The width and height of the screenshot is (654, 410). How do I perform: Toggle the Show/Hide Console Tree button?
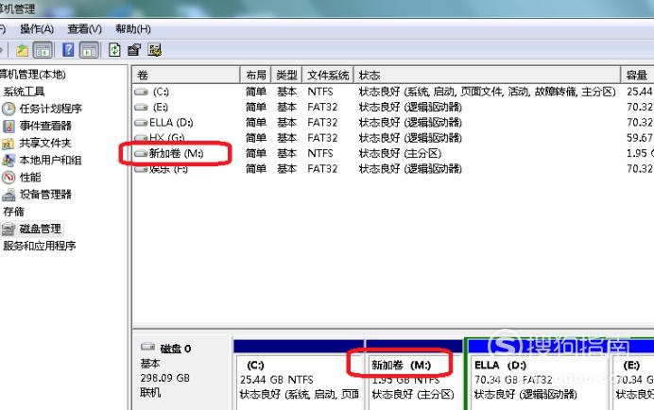43,50
